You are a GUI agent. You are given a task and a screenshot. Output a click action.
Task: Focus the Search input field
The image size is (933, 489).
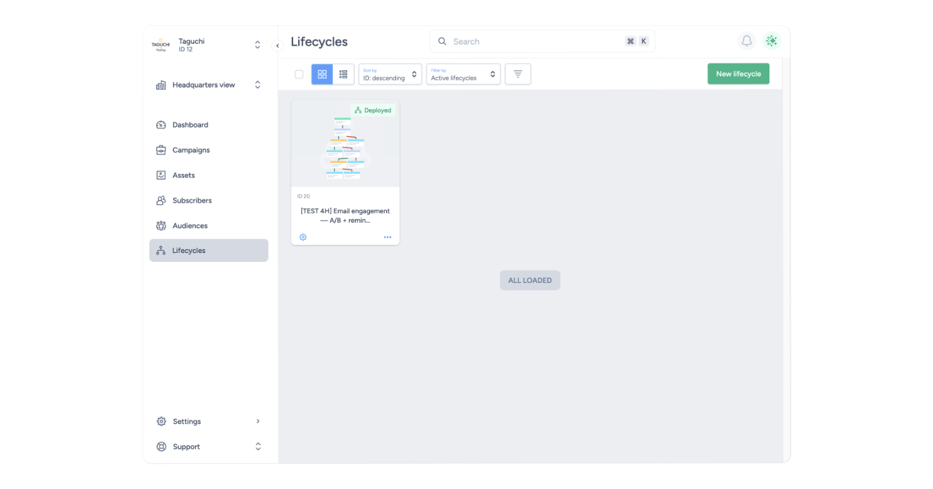coord(542,41)
